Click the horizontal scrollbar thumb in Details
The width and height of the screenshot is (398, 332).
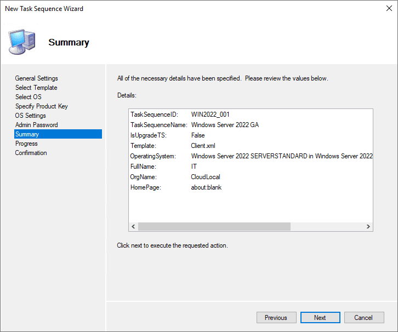pyautogui.click(x=214, y=226)
